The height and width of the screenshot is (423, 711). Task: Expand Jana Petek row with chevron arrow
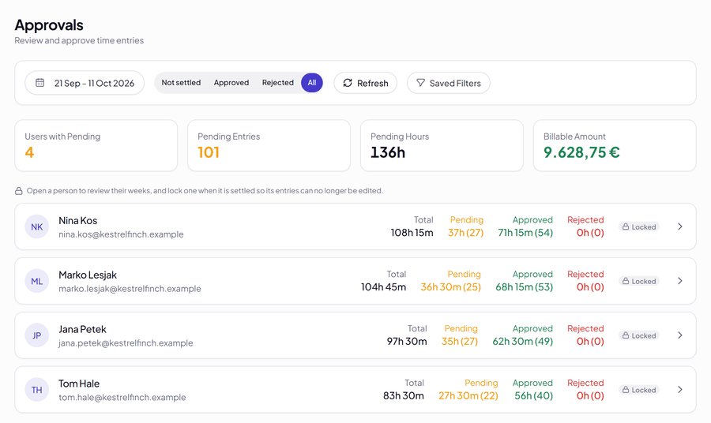point(680,335)
